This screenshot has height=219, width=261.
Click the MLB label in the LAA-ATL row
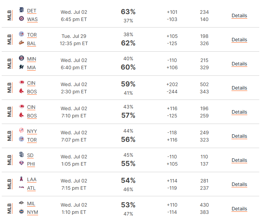coord(10,184)
